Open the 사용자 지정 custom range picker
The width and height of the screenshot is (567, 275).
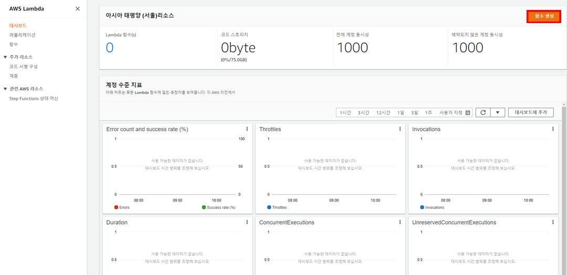(x=455, y=113)
